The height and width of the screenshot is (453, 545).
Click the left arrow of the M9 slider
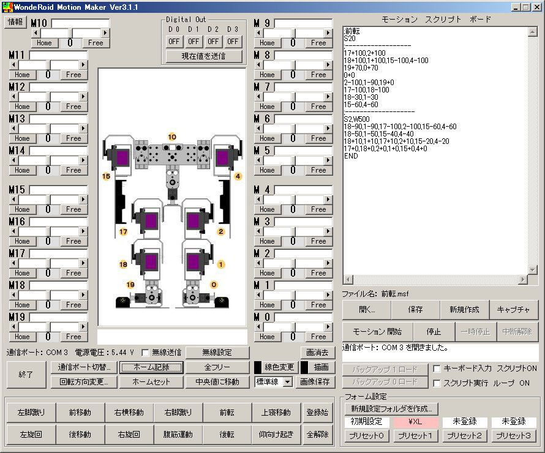pyautogui.click(x=258, y=33)
